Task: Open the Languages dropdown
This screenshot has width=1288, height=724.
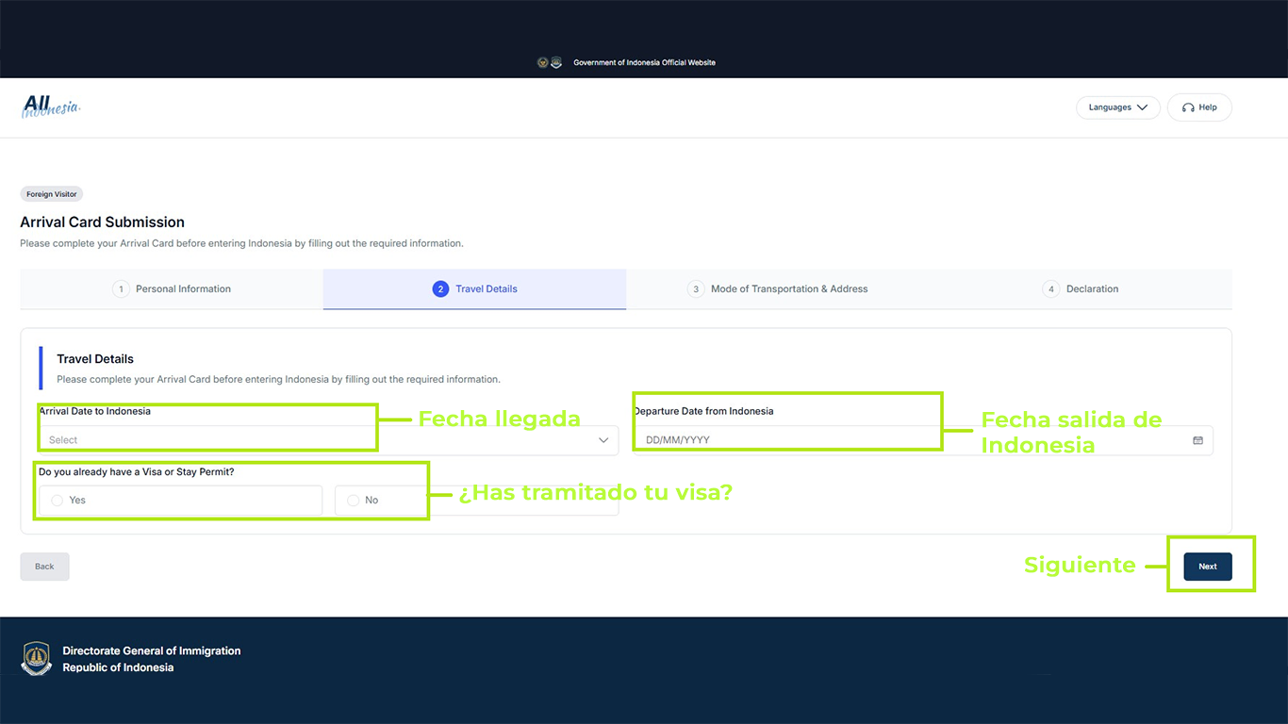Action: click(1118, 107)
